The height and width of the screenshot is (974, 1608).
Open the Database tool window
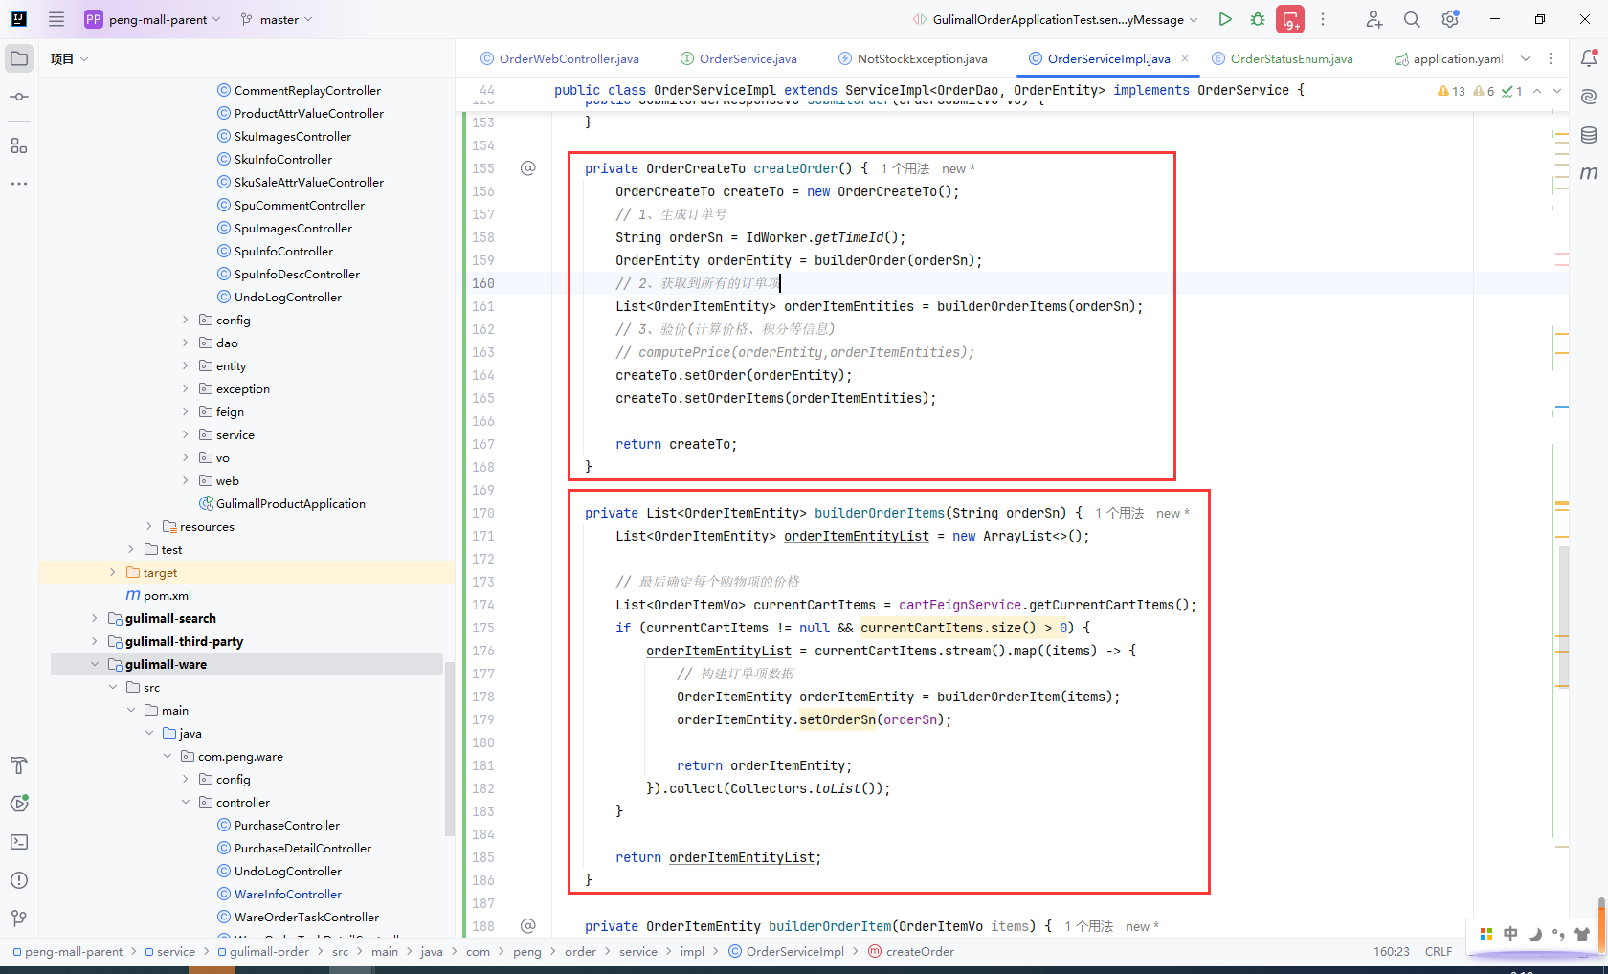tap(1589, 135)
